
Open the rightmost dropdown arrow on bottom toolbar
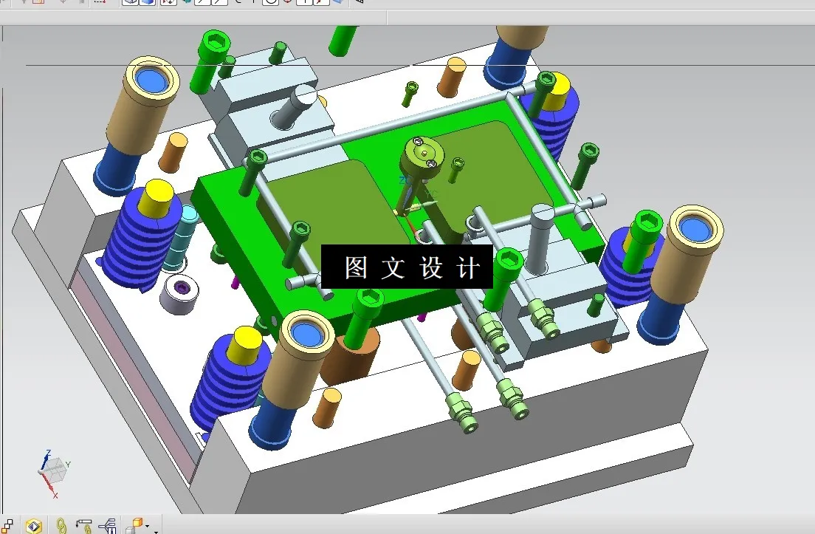coord(157,532)
